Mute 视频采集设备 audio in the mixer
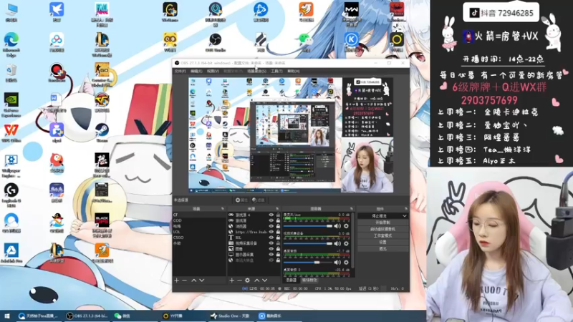The height and width of the screenshot is (322, 573). click(x=337, y=243)
